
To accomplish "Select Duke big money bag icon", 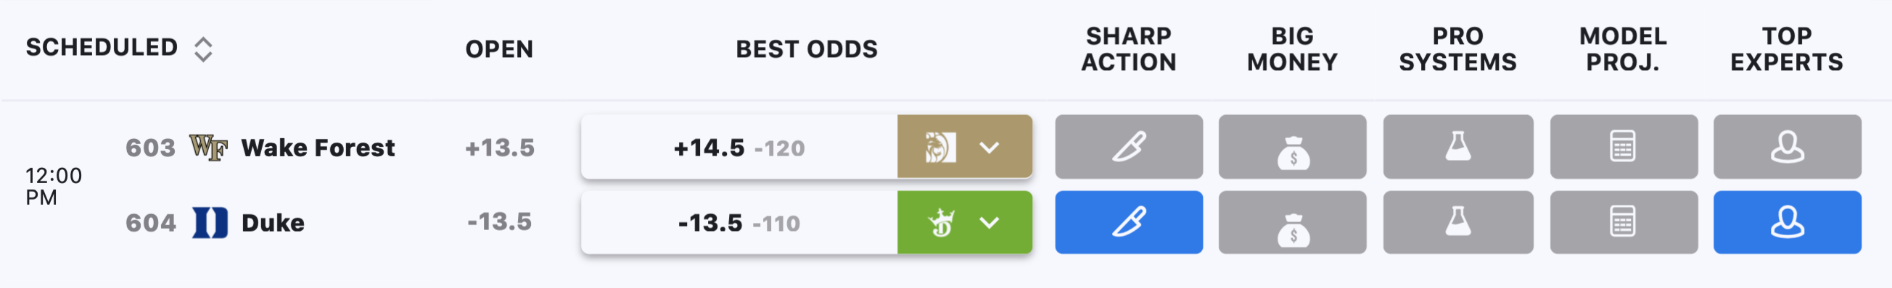I will coord(1293,223).
